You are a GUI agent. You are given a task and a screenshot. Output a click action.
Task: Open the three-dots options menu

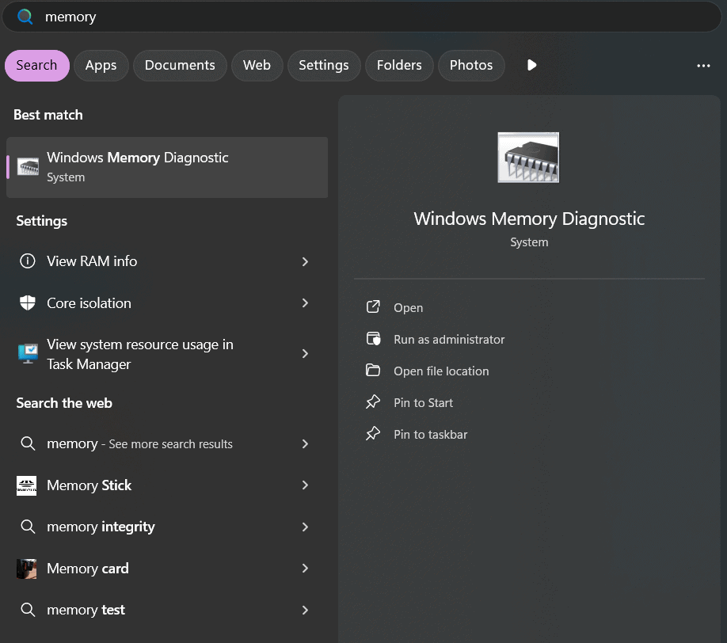pos(703,66)
